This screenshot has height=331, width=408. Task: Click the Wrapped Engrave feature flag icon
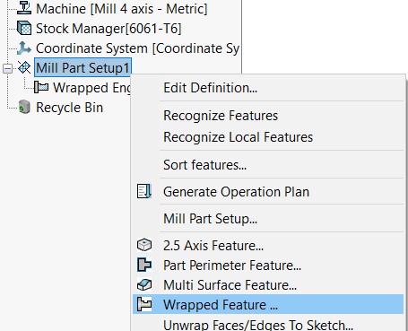[41, 87]
